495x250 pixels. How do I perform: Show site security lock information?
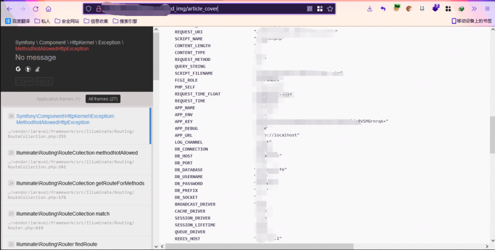pos(98,9)
